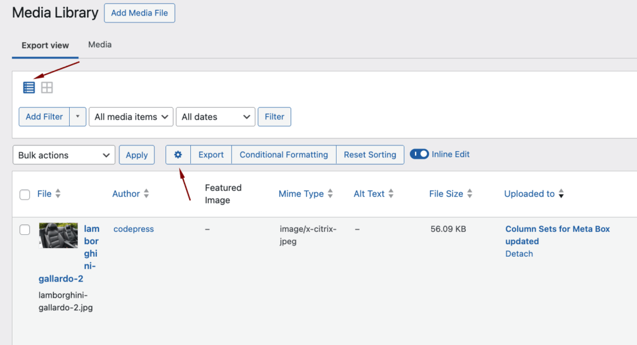Select the lamborghini-gallardo-2 row checkbox

tap(25, 230)
